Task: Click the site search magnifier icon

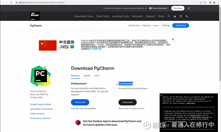Action: (169, 16)
